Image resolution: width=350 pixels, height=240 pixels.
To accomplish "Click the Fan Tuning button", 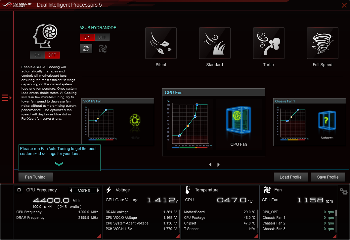I will tap(35, 177).
